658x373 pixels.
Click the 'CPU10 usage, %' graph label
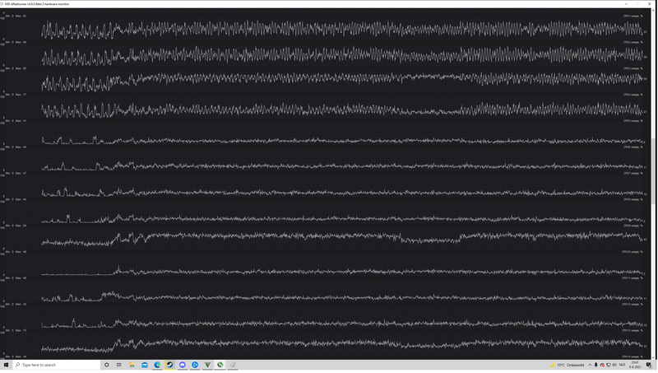click(632, 252)
